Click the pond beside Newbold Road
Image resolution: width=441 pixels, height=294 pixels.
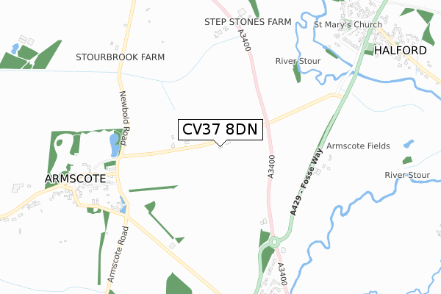point(115,145)
